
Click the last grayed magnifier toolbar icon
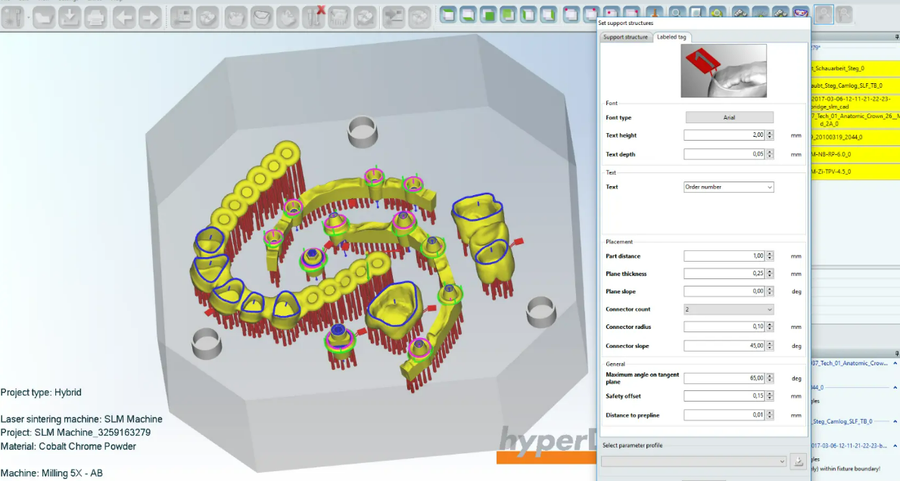coord(844,14)
